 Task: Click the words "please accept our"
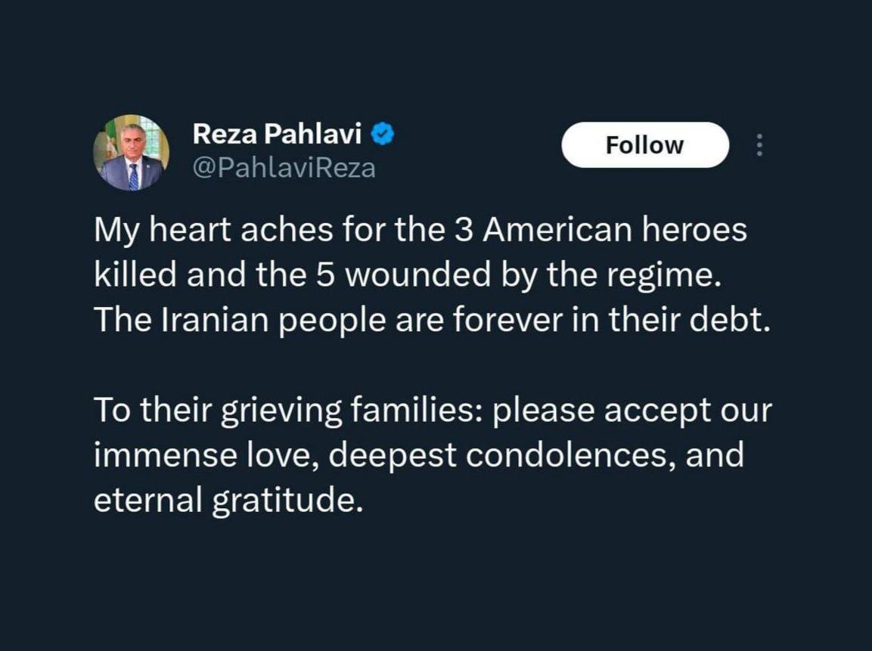(632, 411)
